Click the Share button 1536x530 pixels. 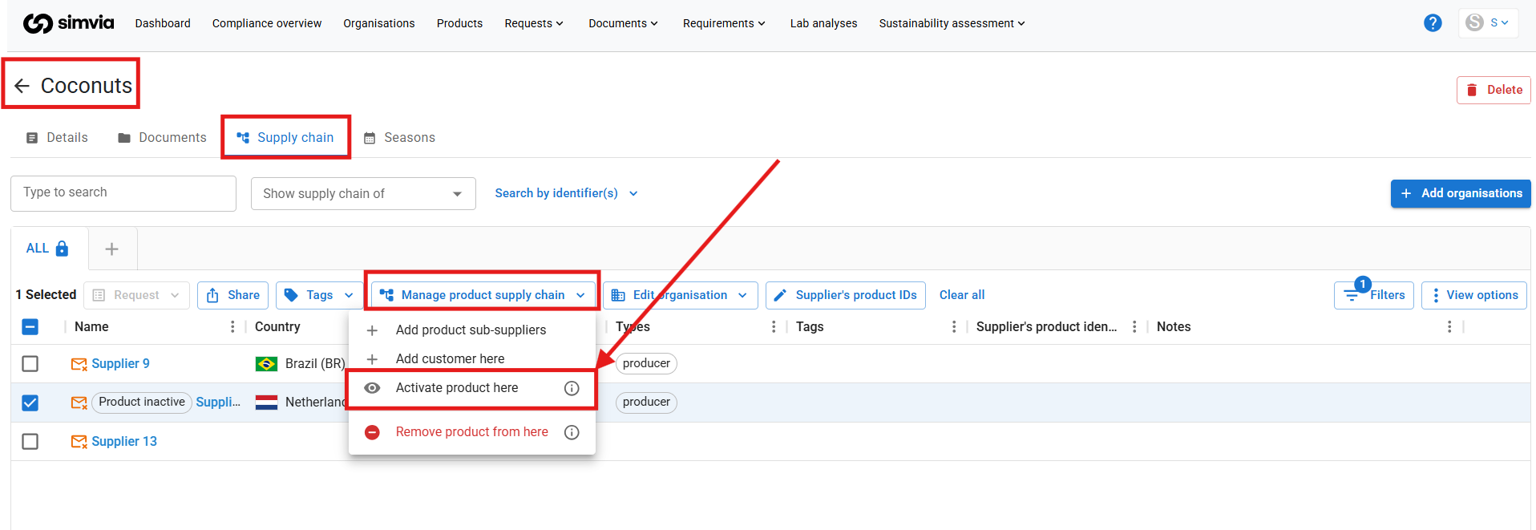pos(233,295)
